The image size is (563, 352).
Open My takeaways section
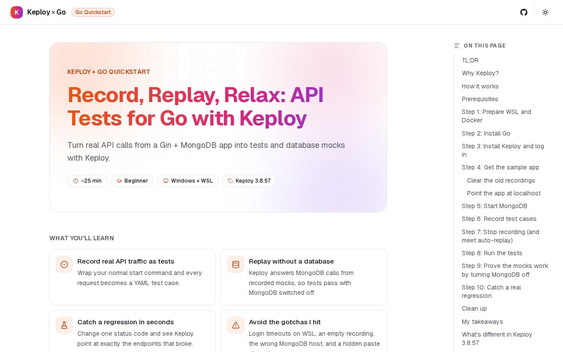(483, 322)
